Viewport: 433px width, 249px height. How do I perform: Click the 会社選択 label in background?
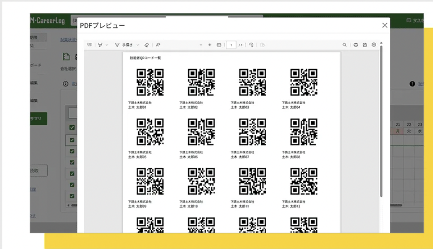pyautogui.click(x=68, y=69)
